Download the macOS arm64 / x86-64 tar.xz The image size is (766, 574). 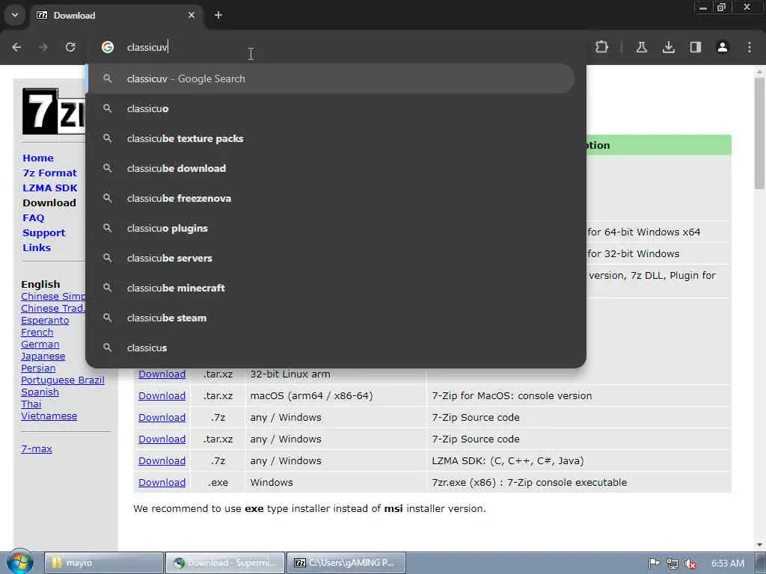162,396
